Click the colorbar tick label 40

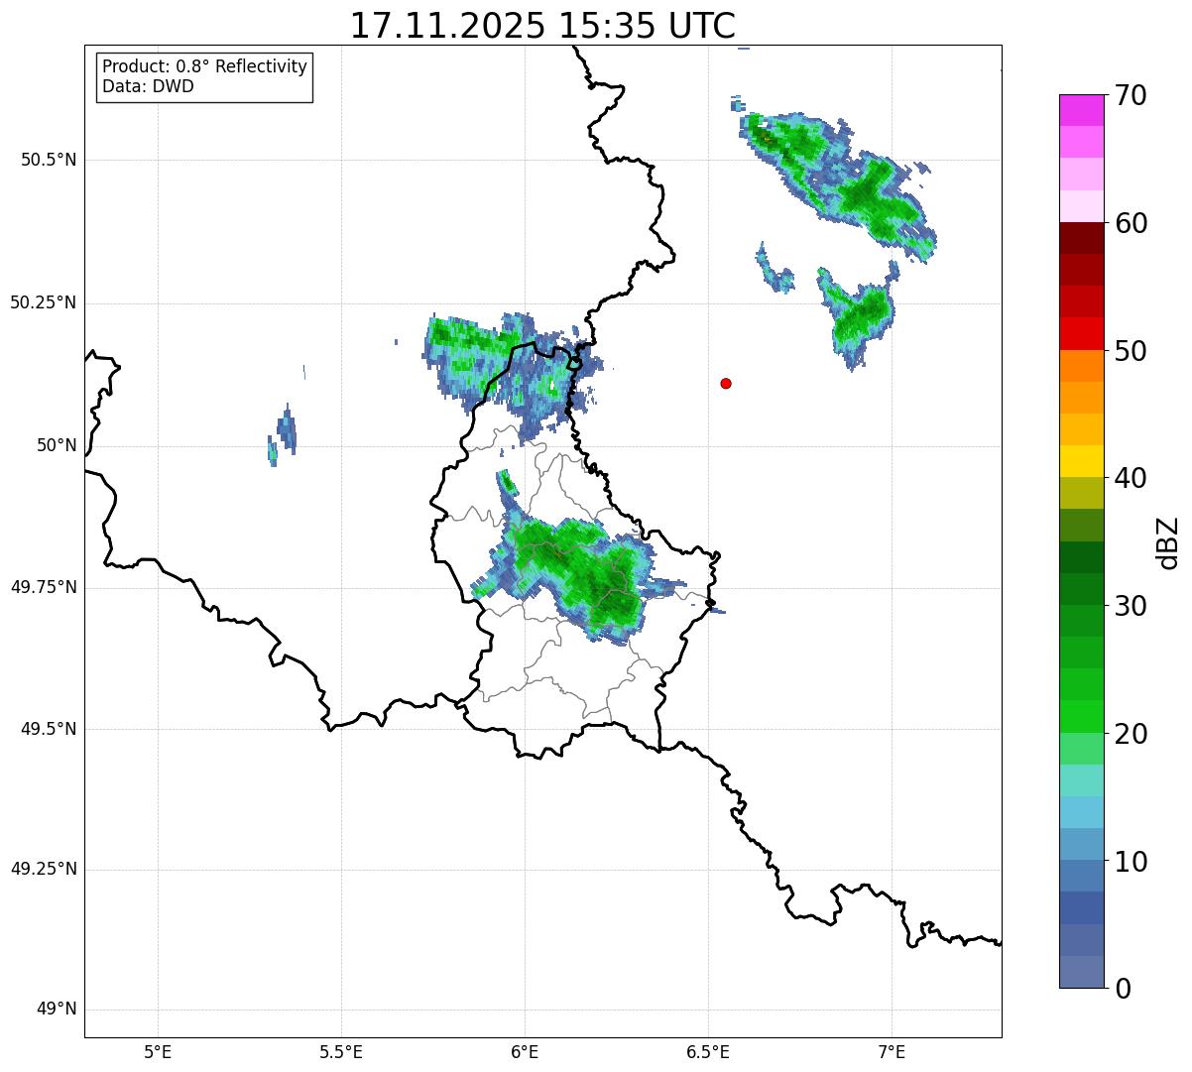1131,478
